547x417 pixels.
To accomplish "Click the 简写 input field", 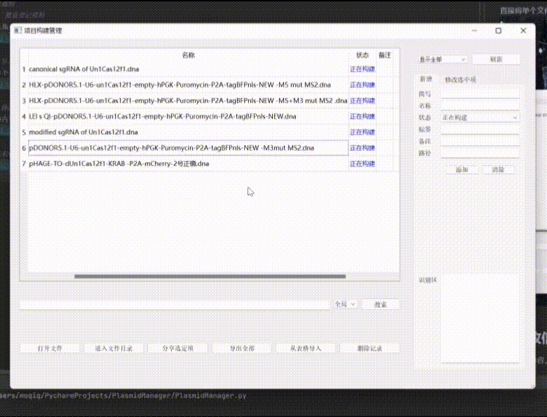I will pyautogui.click(x=480, y=94).
